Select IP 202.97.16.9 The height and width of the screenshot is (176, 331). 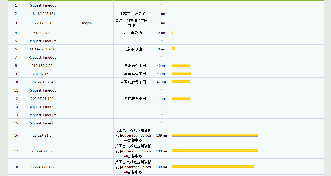[x=42, y=74]
